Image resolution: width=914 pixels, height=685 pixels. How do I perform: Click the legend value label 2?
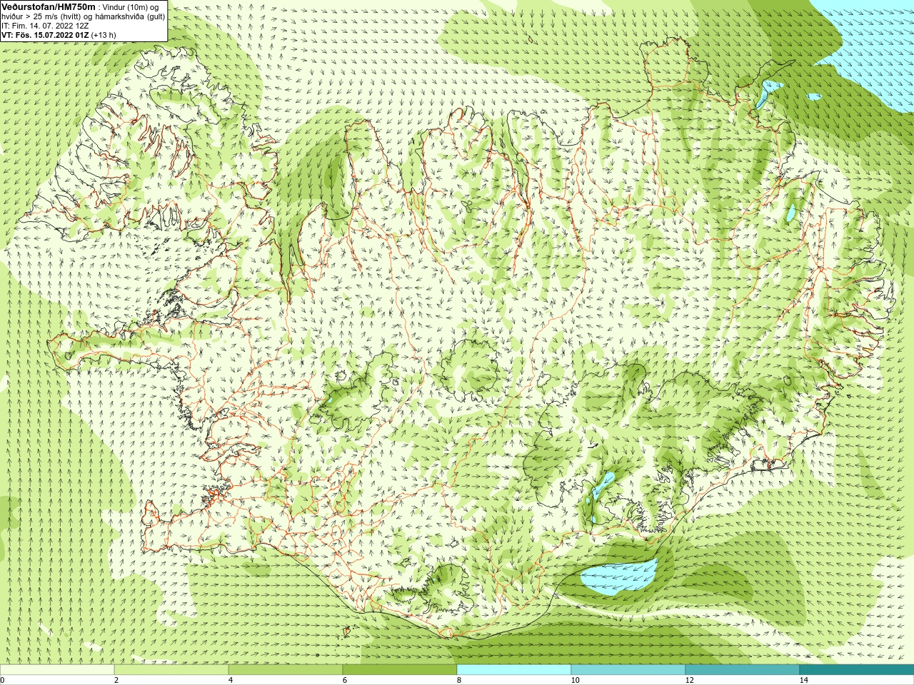pos(116,680)
